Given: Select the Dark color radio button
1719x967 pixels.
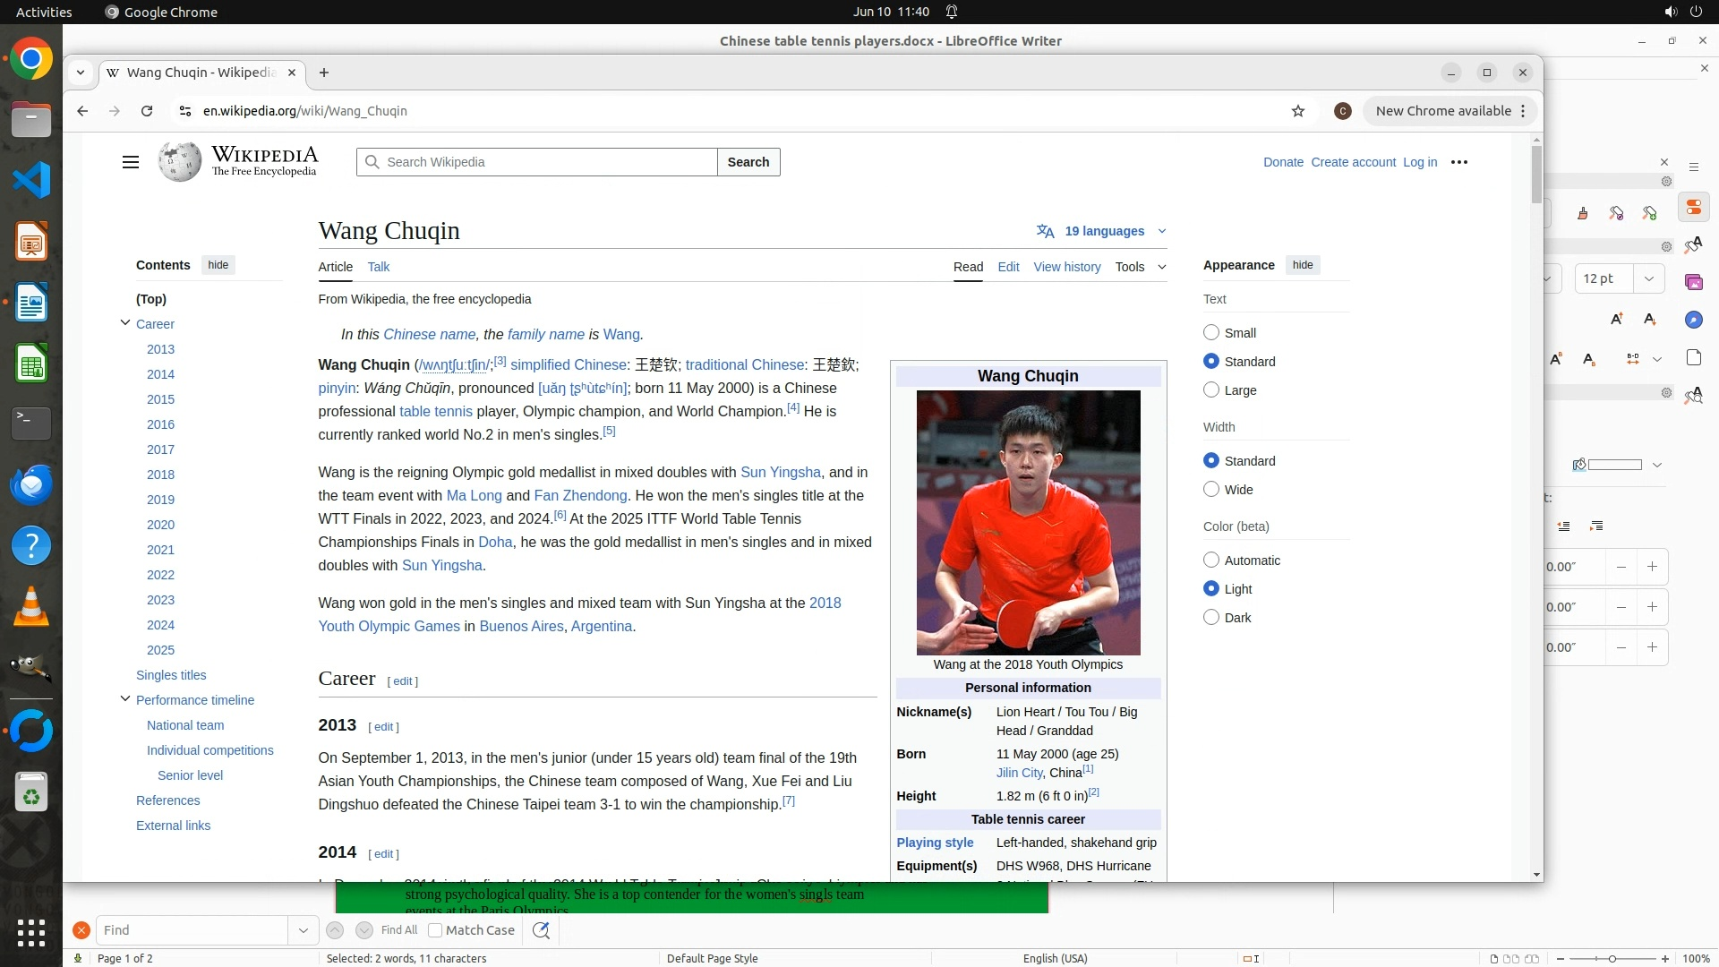Looking at the screenshot, I should click(x=1211, y=617).
